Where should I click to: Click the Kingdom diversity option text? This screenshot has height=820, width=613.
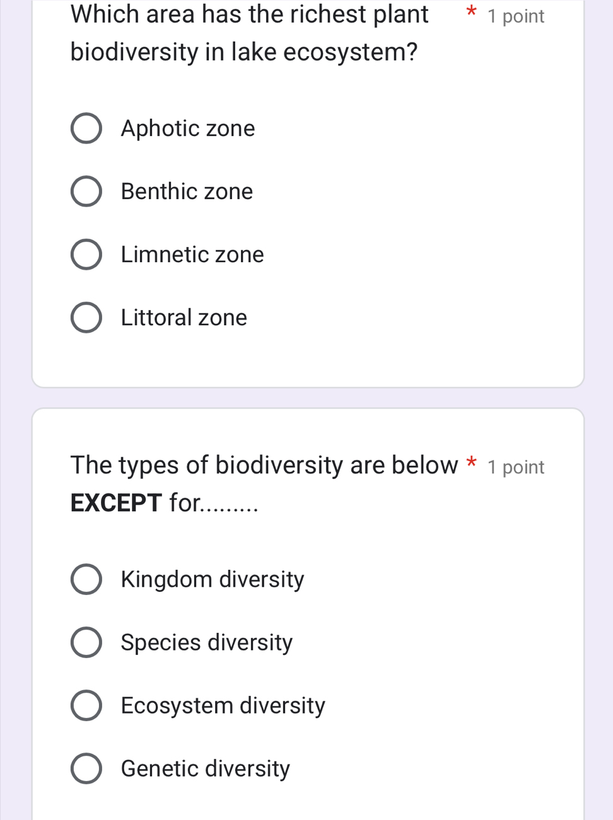point(212,579)
